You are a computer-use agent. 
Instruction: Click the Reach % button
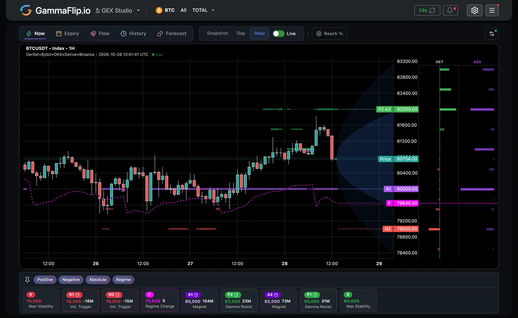(x=329, y=34)
